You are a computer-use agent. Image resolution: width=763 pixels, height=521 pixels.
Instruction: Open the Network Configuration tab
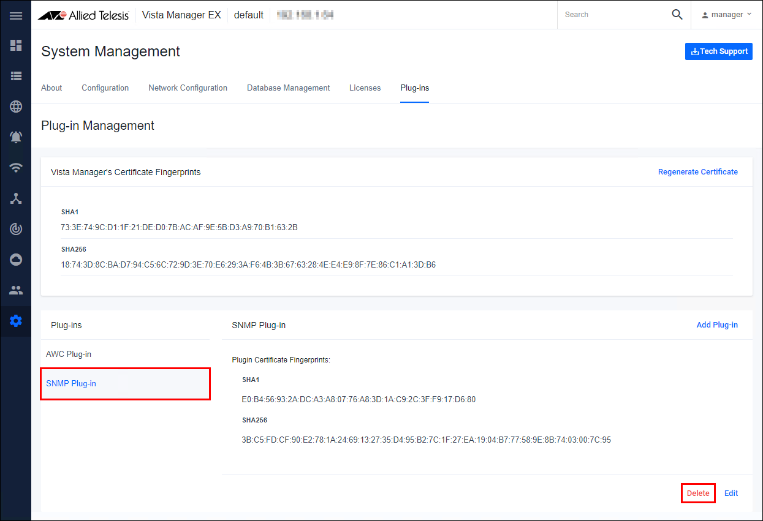tap(188, 88)
